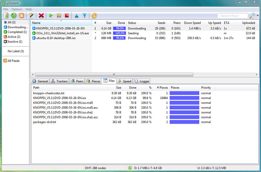The image size is (261, 172).
Task: Click the pieces bar for packages-dvd.txt
Action: tap(184, 122)
